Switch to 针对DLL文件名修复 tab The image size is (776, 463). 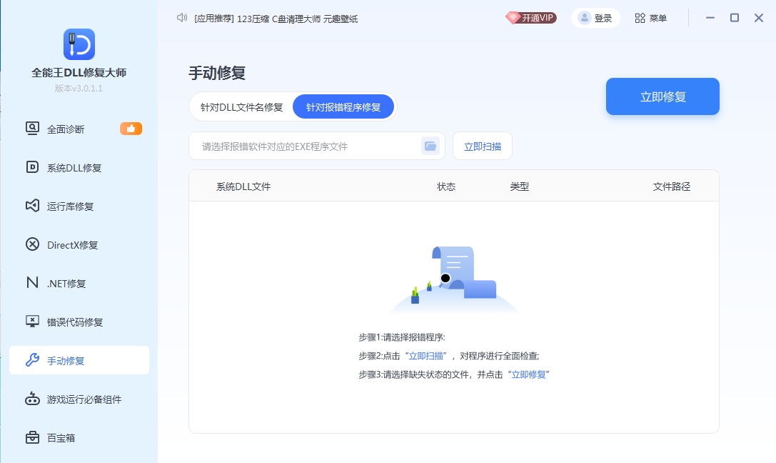[x=240, y=106]
